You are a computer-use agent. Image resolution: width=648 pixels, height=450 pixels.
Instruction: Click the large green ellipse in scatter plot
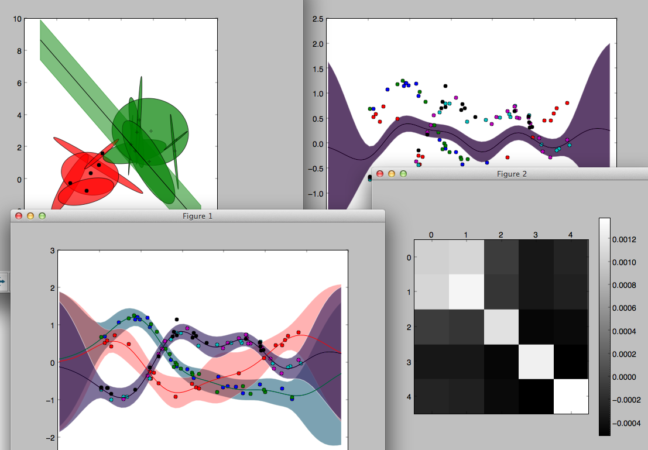170,117
